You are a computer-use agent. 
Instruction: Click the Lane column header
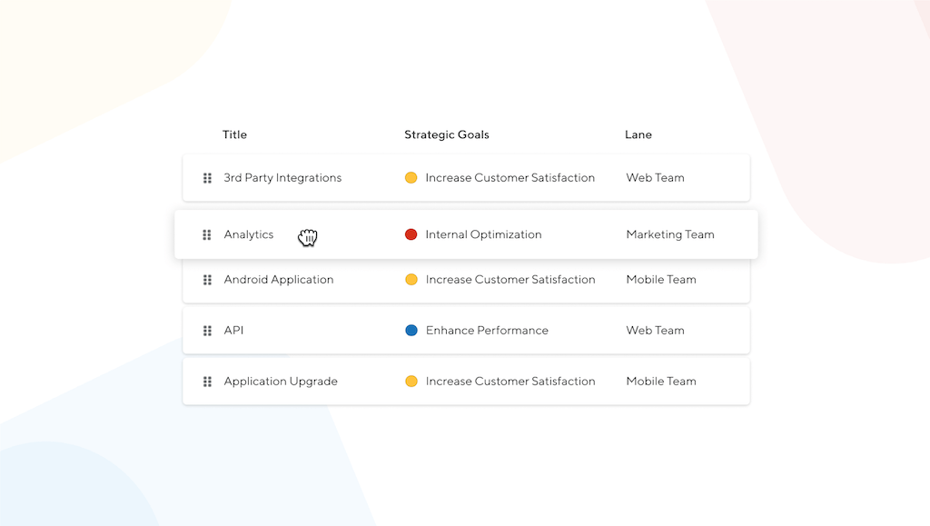(x=638, y=134)
